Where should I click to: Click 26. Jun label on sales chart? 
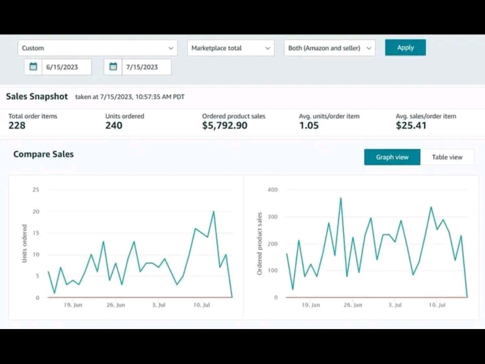click(353, 305)
